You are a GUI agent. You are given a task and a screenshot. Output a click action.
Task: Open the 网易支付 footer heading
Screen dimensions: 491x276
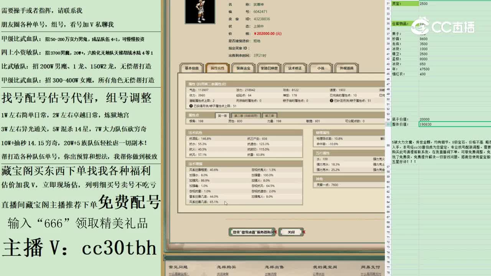[371, 267]
